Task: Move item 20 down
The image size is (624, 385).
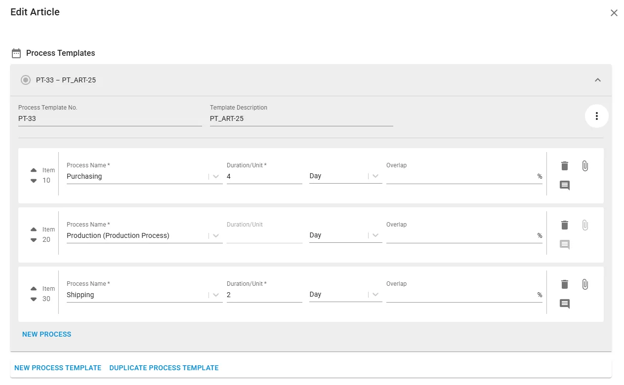Action: pos(34,240)
